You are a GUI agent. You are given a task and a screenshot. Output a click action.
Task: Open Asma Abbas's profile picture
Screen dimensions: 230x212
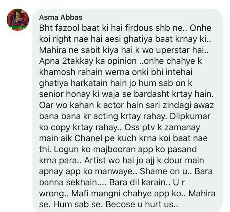point(18,20)
